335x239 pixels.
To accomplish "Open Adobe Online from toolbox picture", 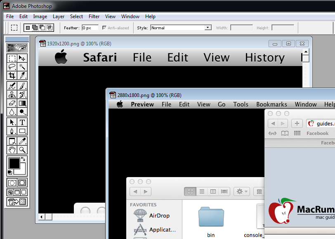I will click(x=17, y=47).
